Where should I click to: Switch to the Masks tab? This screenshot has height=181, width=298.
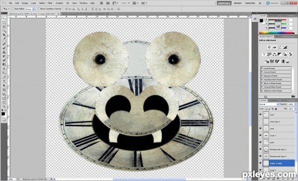(278, 36)
